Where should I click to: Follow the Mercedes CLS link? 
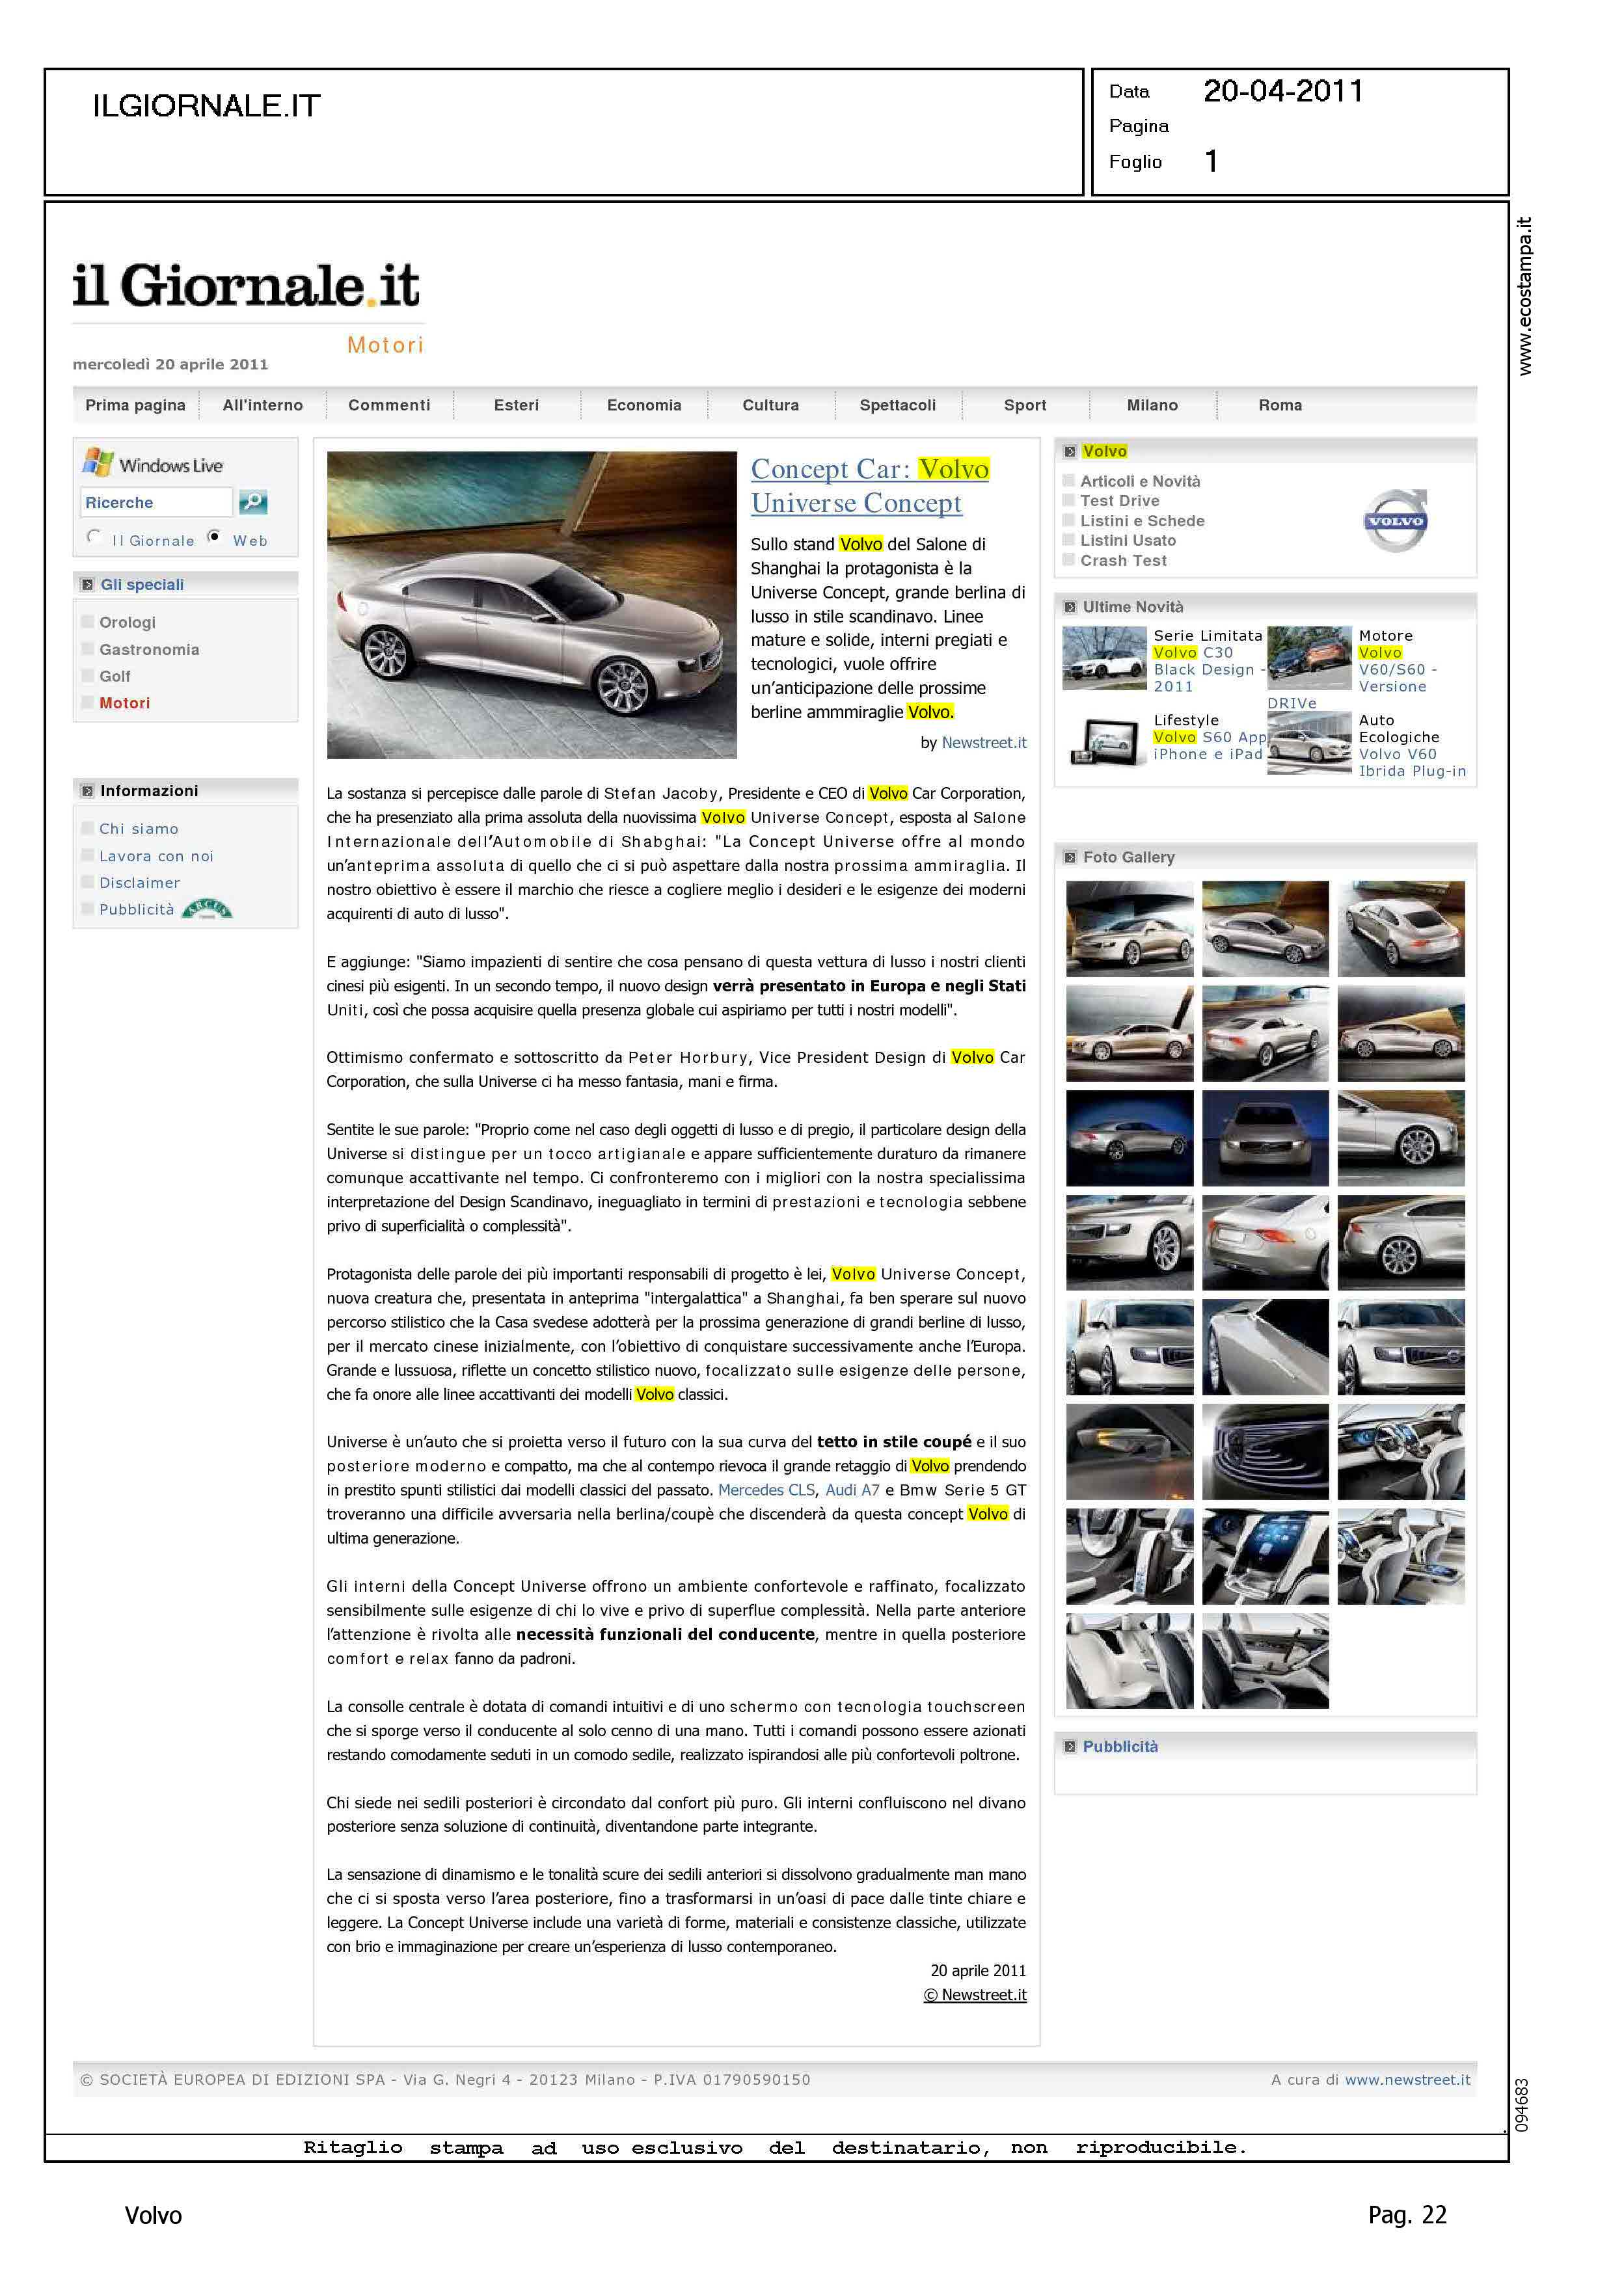pos(766,1490)
